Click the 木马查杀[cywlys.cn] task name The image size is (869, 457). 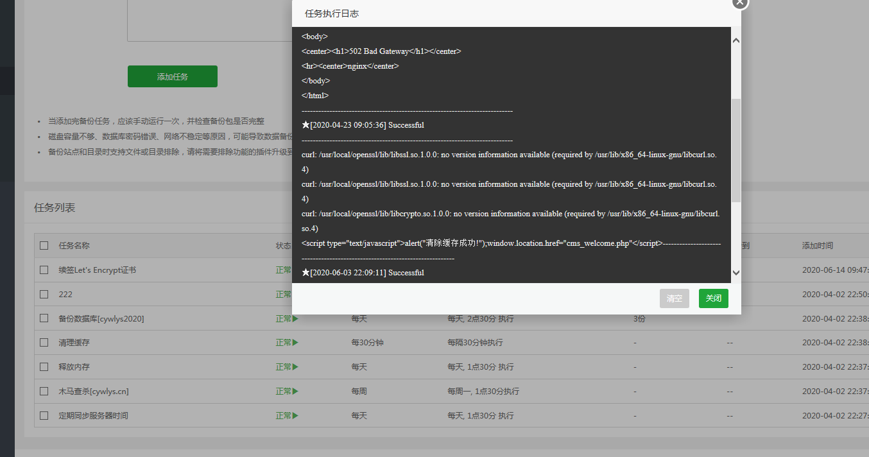[94, 392]
